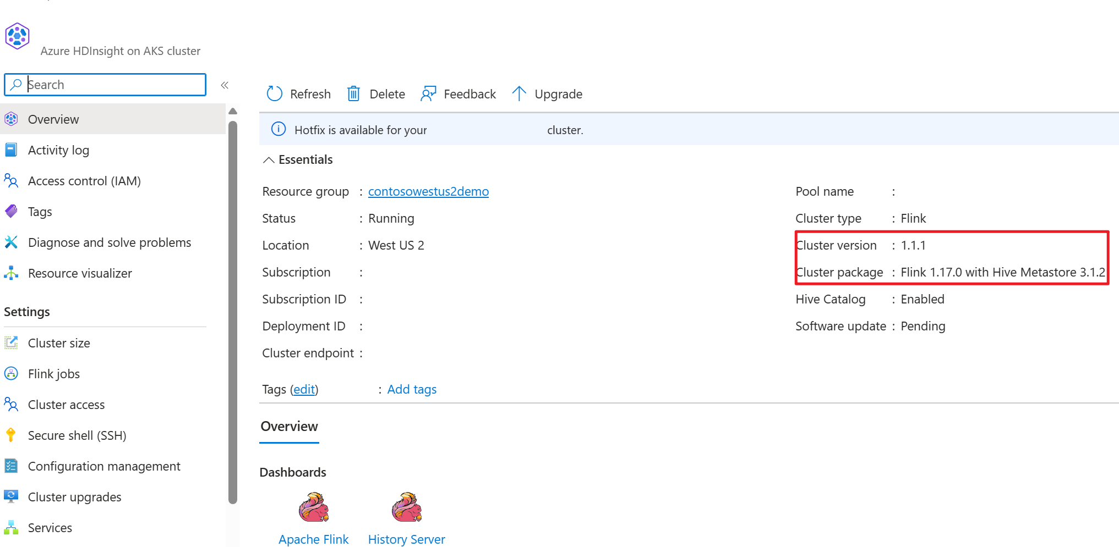
Task: Open Diagnose and solve problems
Action: coord(113,242)
